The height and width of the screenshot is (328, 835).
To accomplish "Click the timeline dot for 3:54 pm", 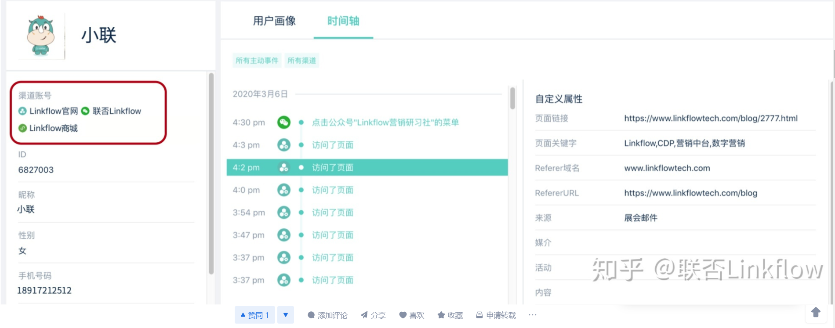I will click(301, 213).
